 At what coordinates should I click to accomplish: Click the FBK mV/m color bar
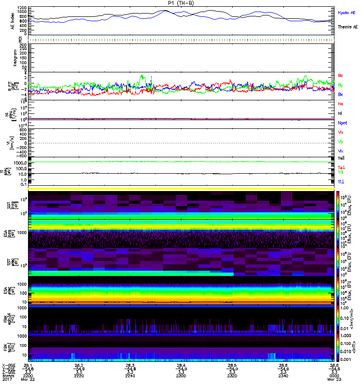(x=338, y=319)
